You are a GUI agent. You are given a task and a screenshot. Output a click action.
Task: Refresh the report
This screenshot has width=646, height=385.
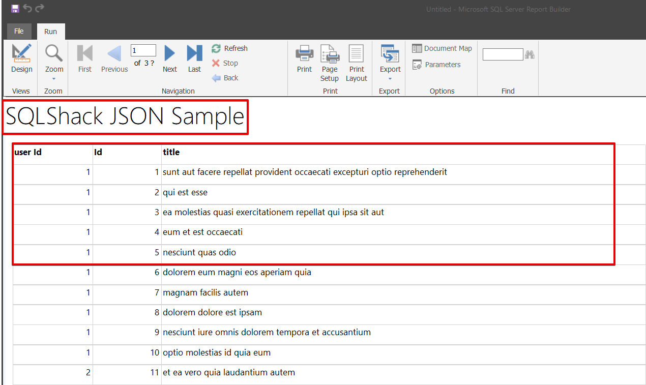click(229, 48)
